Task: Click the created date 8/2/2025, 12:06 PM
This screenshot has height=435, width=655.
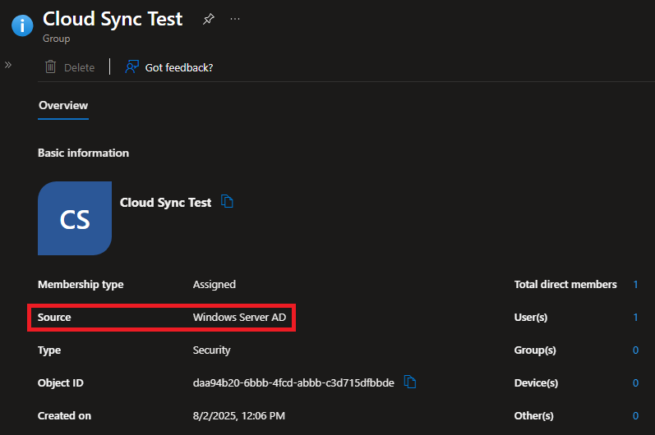Action: [x=239, y=416]
